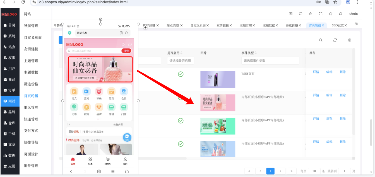Sort by the 事件类型 column arrows
The height and width of the screenshot is (177, 375).
click(x=256, y=53)
